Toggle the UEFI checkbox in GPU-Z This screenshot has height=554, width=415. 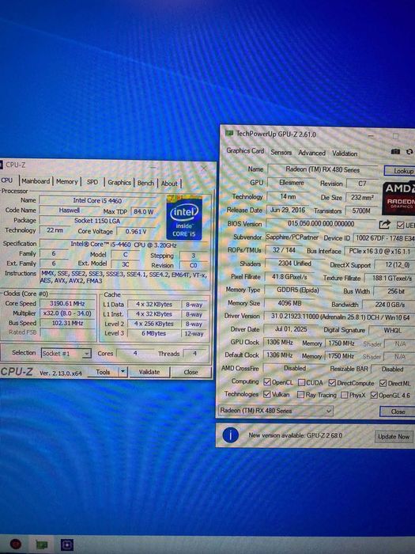click(400, 225)
